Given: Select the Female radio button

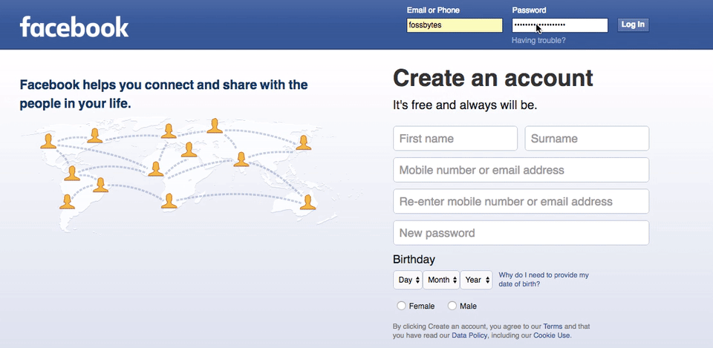Looking at the screenshot, I should [401, 306].
